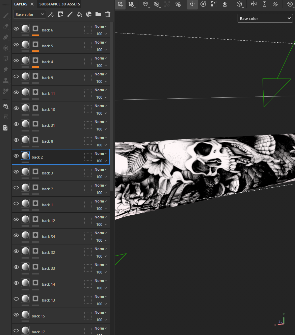Click the mirror horizontally icon

253,4
